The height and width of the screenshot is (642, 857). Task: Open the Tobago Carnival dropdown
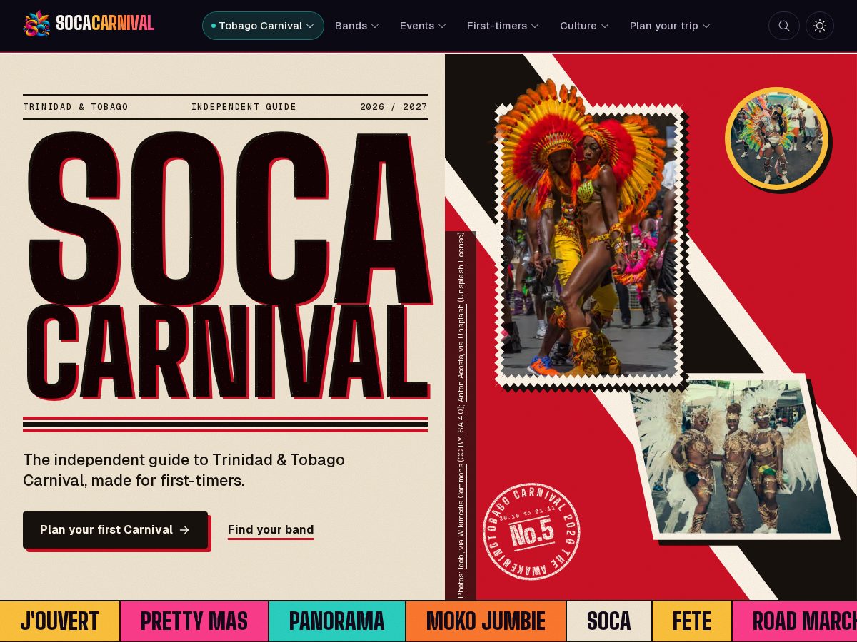point(263,26)
